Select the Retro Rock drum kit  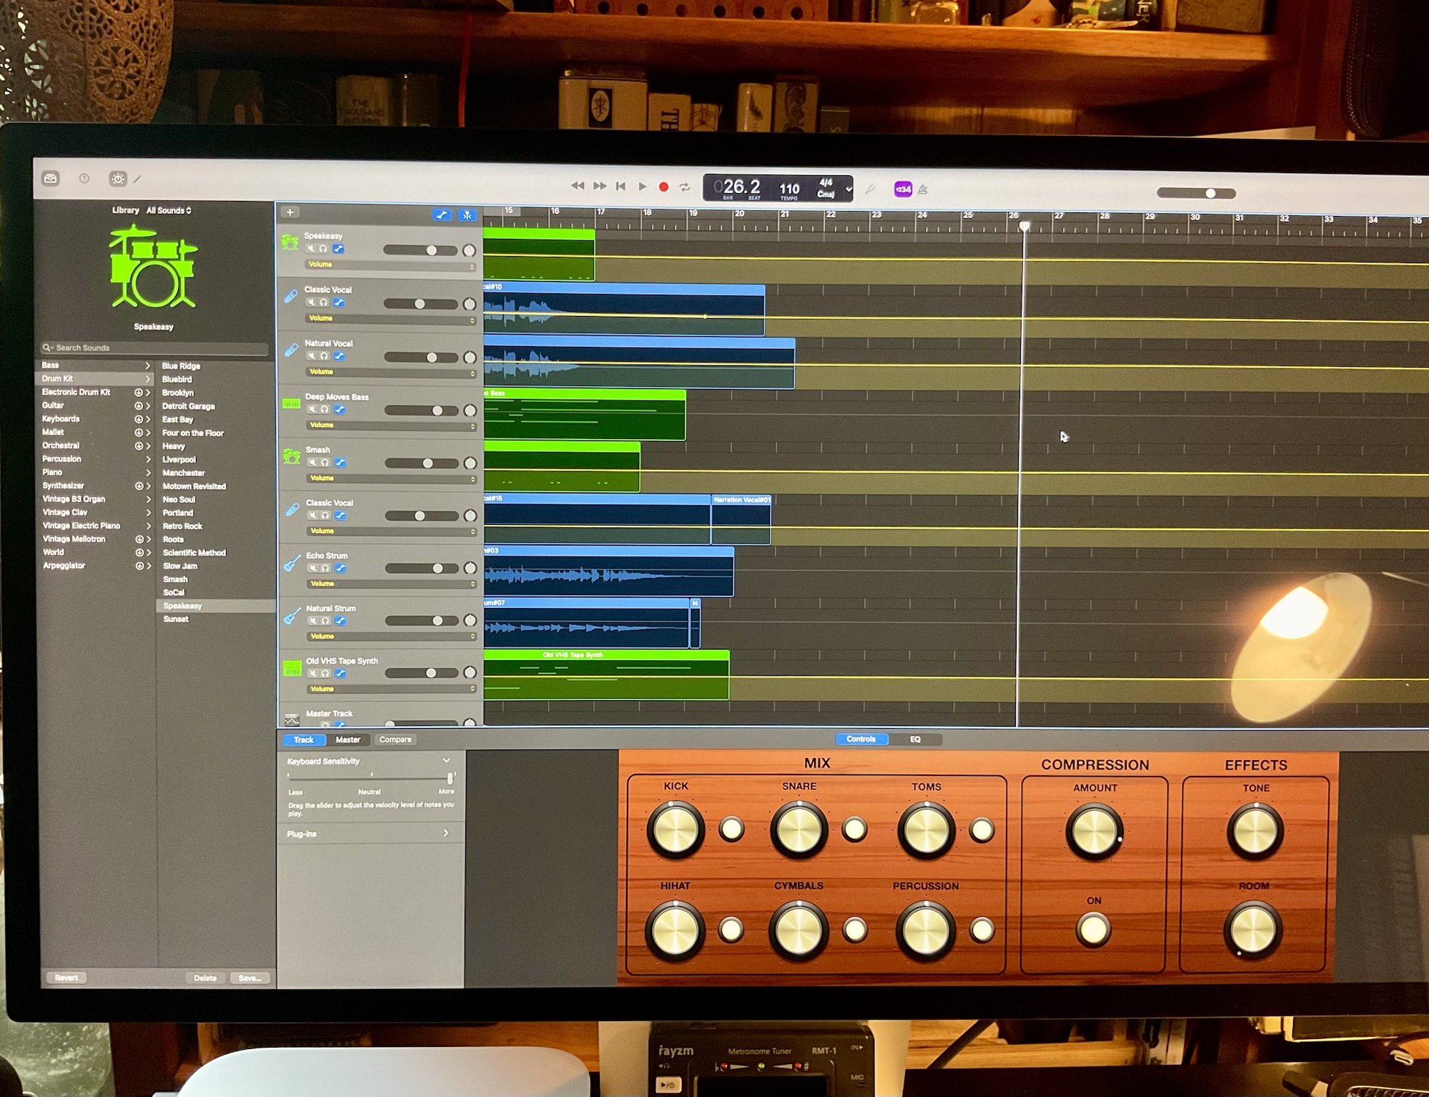[183, 526]
